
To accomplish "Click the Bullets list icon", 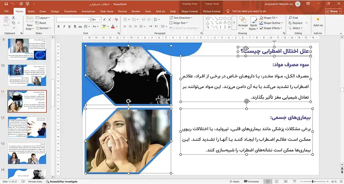I will coord(125,19).
